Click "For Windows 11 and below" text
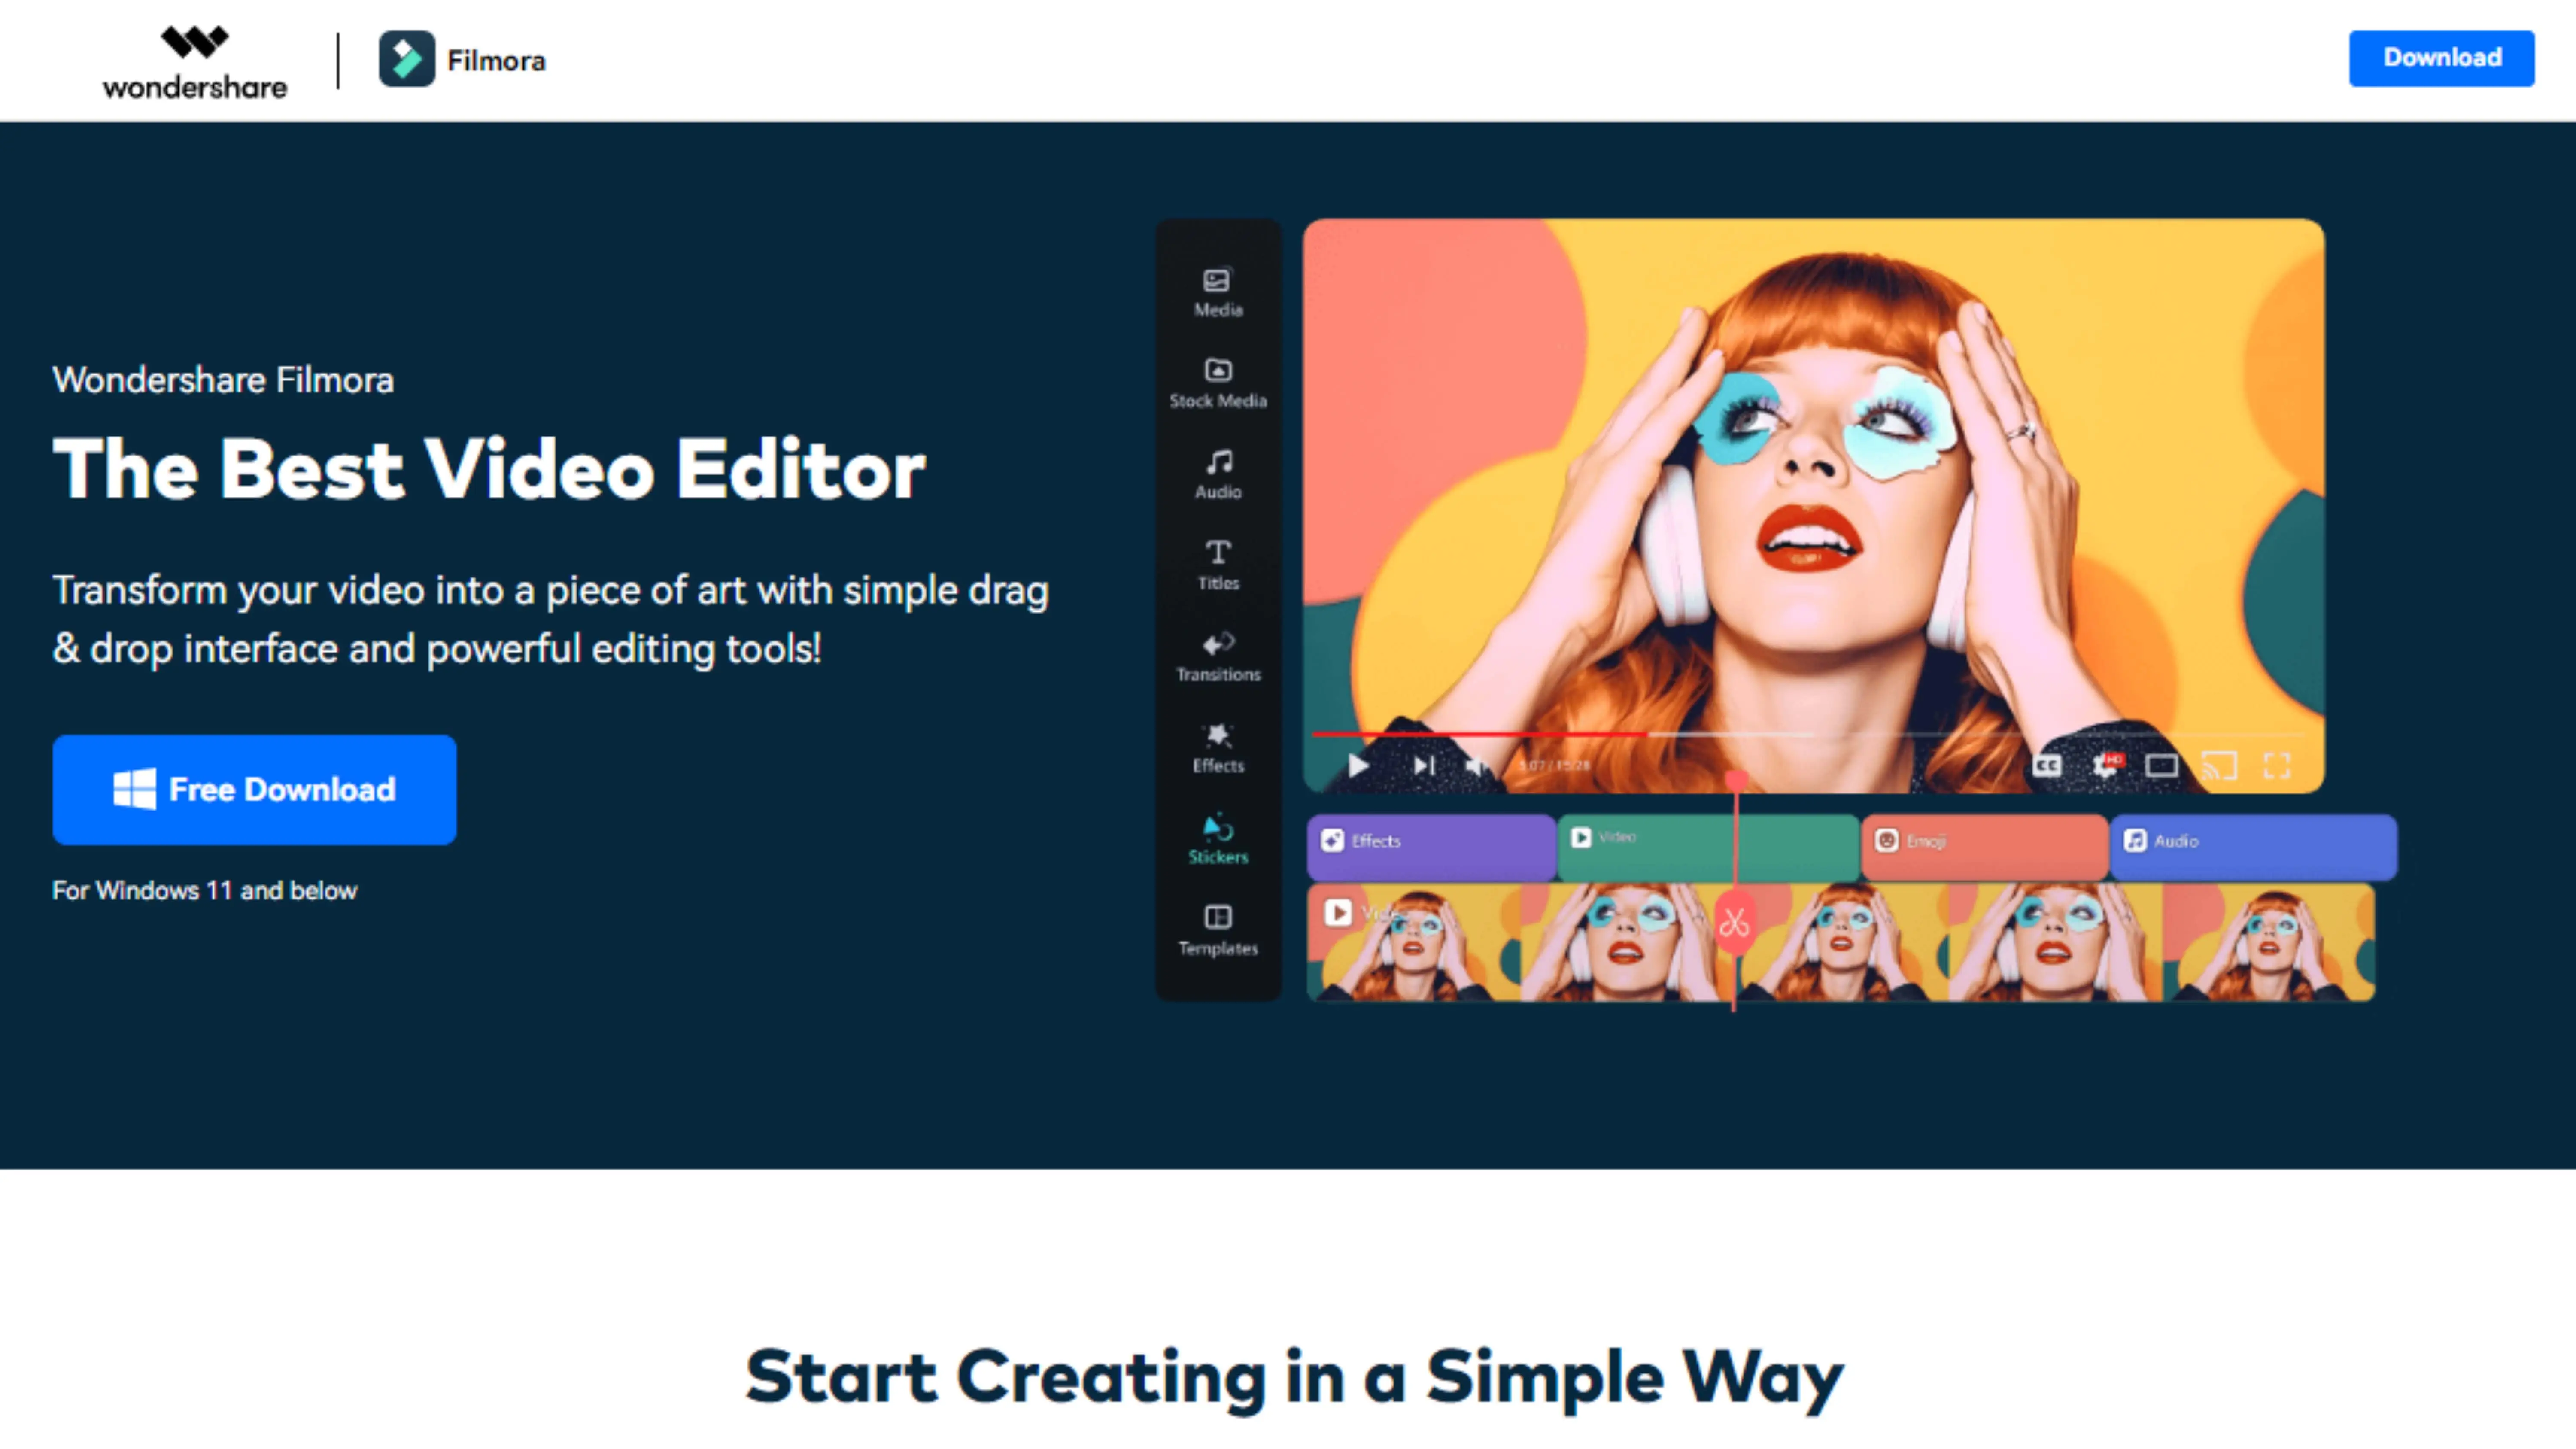The image size is (2576, 1449). click(x=205, y=890)
